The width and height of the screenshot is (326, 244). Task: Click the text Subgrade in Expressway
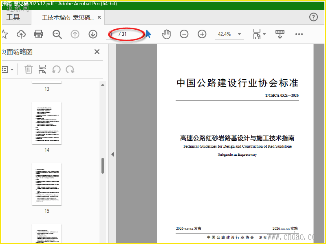pyautogui.click(x=237, y=155)
